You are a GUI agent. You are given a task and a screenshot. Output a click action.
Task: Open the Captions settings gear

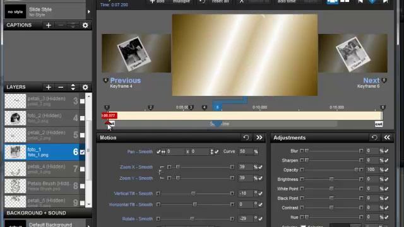pos(85,25)
